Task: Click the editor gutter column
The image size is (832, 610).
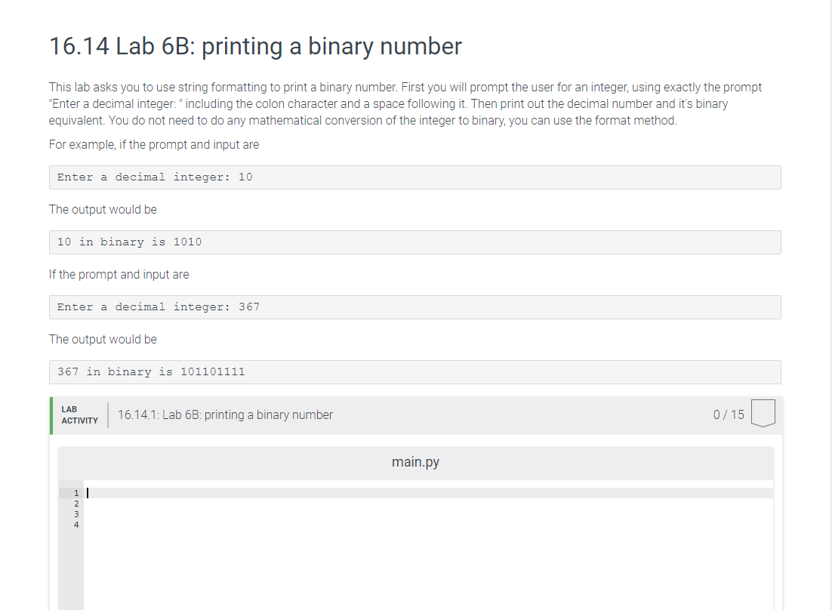Action: point(71,544)
